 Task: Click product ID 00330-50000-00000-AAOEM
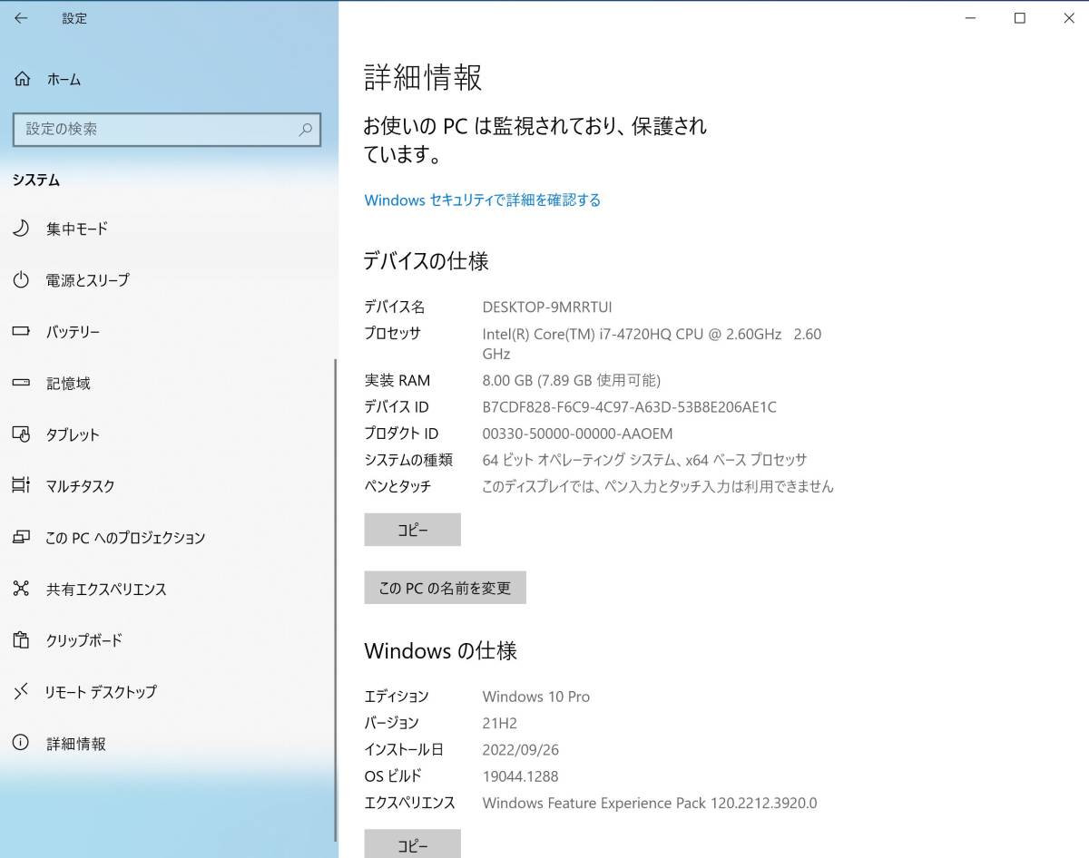coord(578,434)
